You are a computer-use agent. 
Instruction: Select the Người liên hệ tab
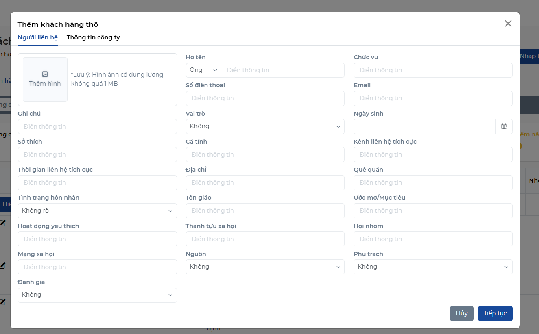(x=38, y=37)
